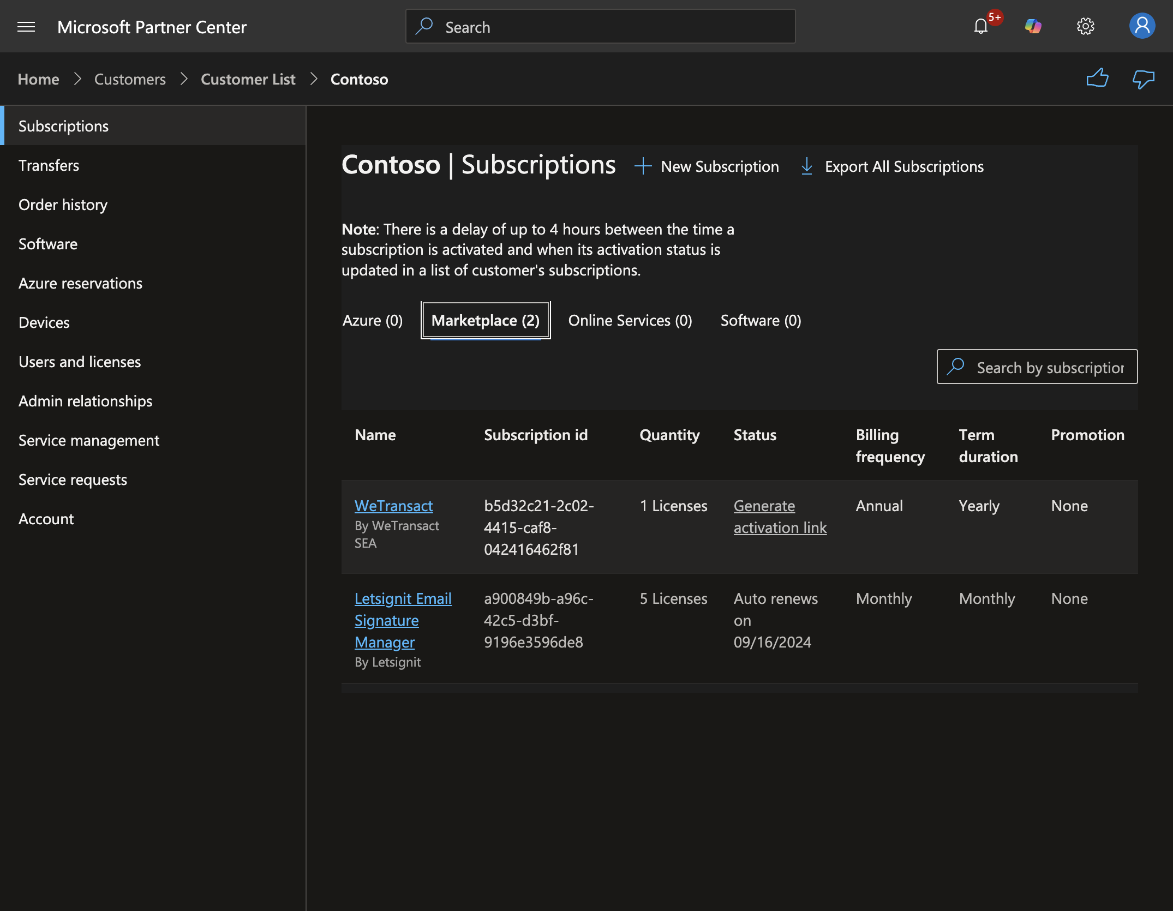Screen dimensions: 1173x911
Task: Click the plus icon for New Subscription
Action: [643, 166]
